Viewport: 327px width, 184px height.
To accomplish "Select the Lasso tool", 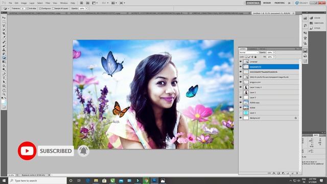I will click(4, 26).
